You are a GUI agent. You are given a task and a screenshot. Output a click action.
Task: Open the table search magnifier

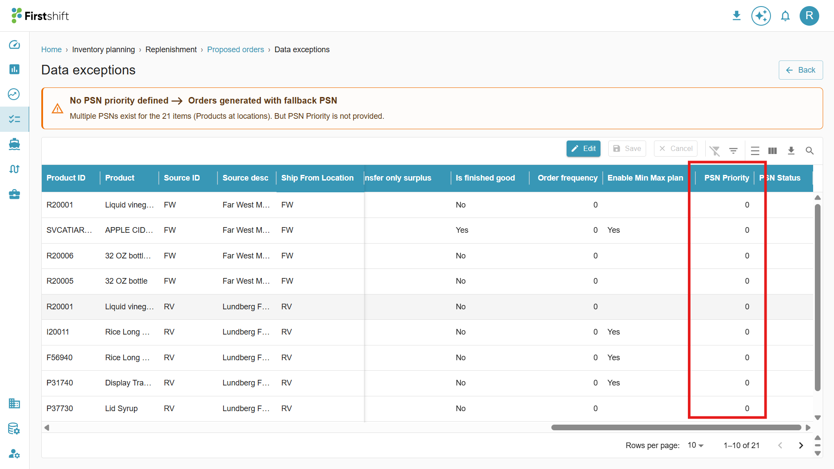pos(809,151)
